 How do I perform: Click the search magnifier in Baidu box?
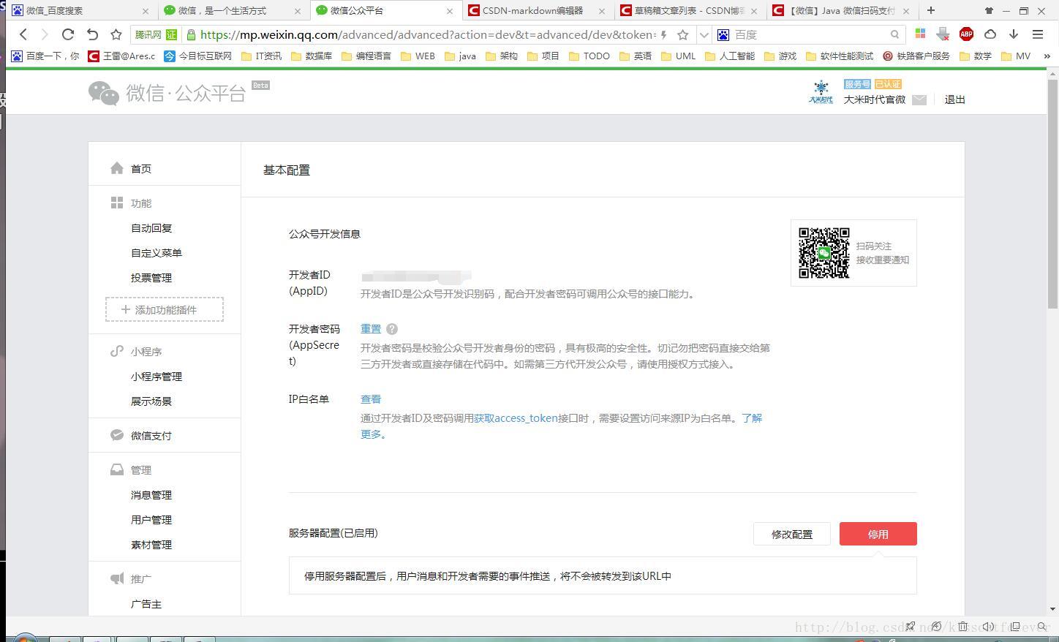(x=894, y=34)
